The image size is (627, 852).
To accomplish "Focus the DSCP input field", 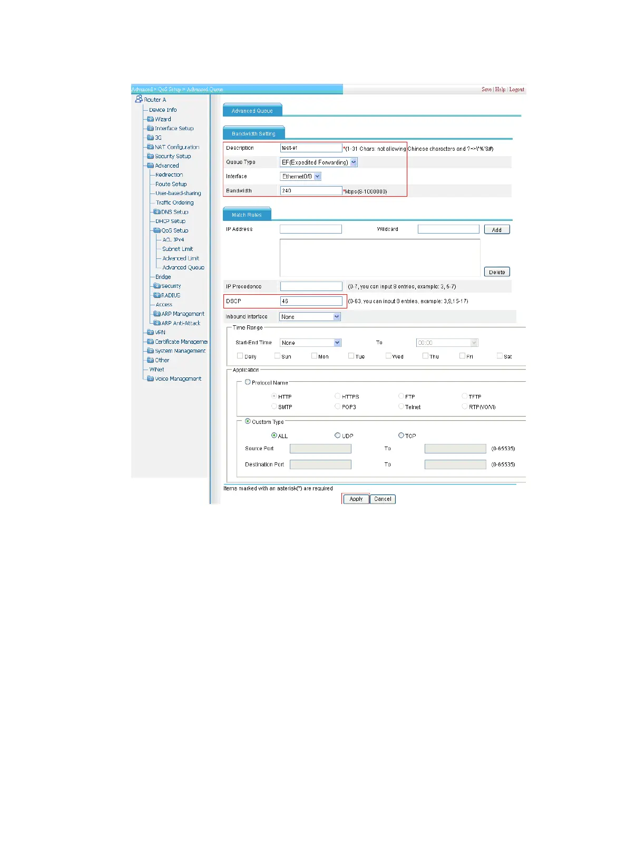I will [x=311, y=301].
